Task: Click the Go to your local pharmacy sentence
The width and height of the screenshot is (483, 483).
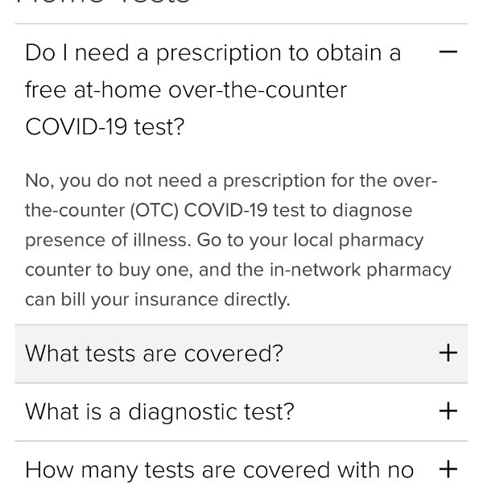Action: [x=310, y=241]
